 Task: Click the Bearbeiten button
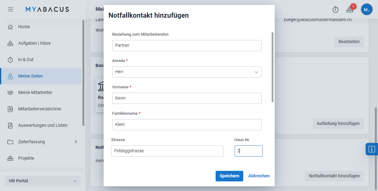pos(349,42)
